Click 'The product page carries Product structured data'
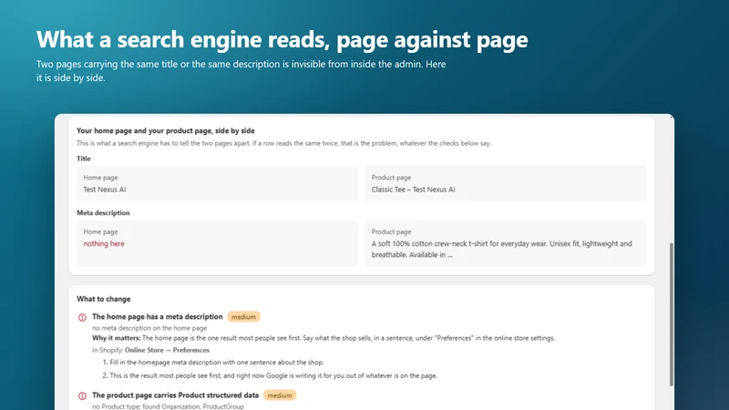 click(x=175, y=395)
